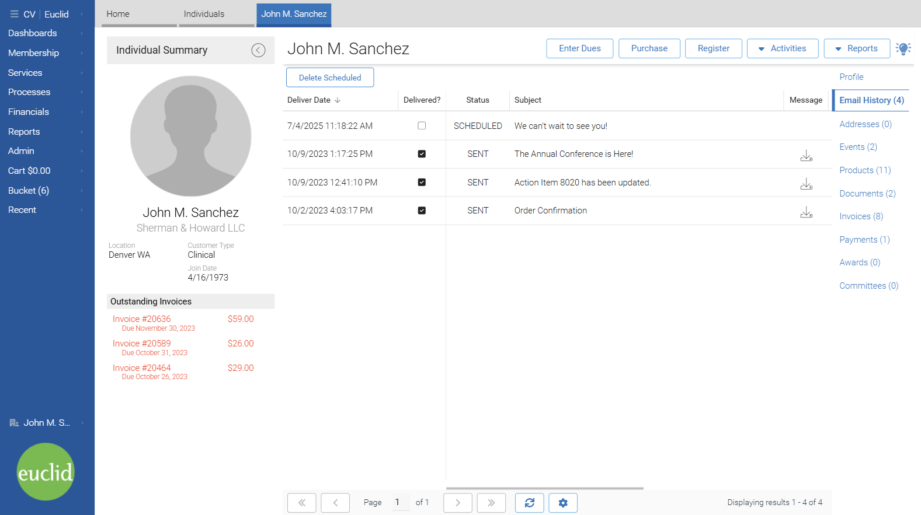Expand the Admin sidebar menu
921x515 pixels.
[46, 151]
